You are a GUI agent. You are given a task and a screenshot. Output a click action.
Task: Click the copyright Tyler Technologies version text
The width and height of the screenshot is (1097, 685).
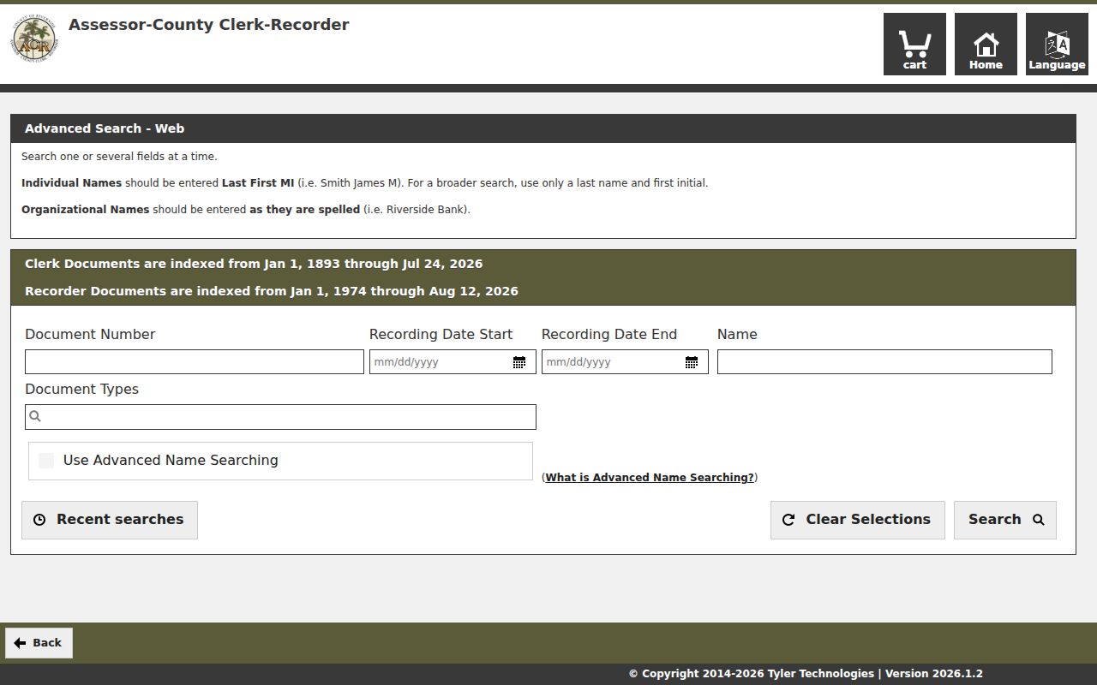tap(806, 674)
